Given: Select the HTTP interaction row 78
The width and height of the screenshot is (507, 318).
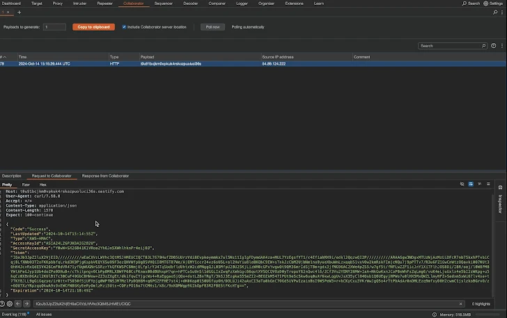Looking at the screenshot, I should [x=253, y=63].
